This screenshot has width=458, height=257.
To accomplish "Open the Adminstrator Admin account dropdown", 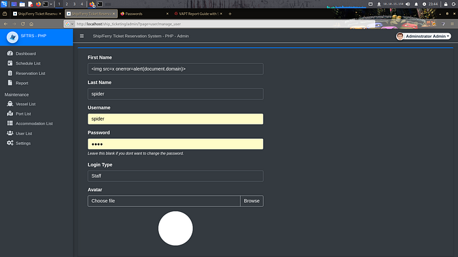I will pos(423,36).
